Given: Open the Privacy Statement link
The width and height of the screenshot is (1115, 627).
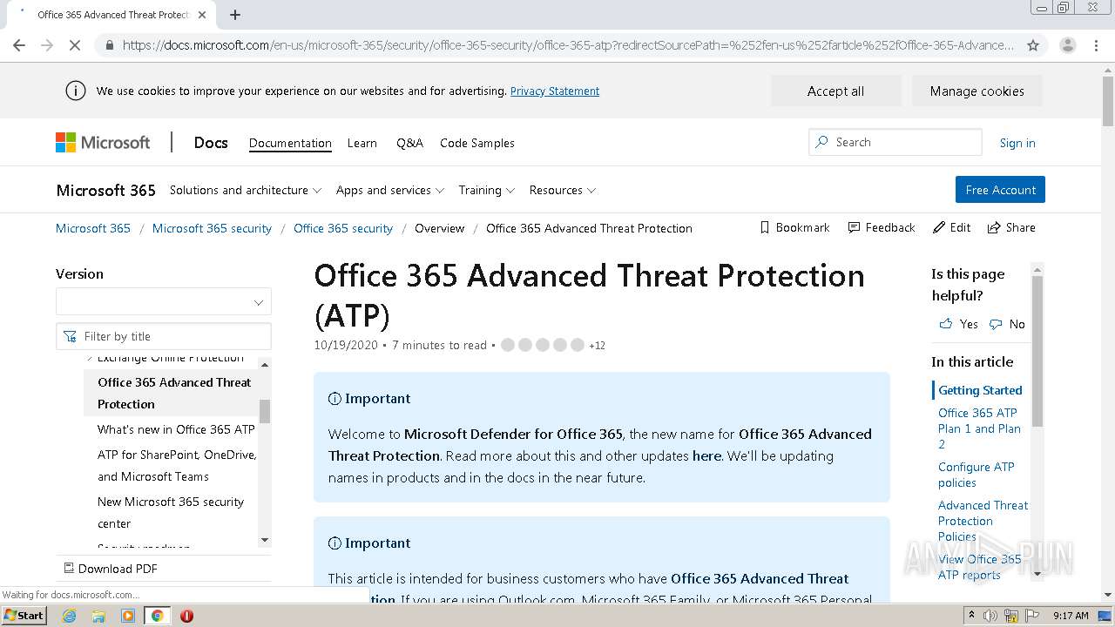Looking at the screenshot, I should [555, 91].
